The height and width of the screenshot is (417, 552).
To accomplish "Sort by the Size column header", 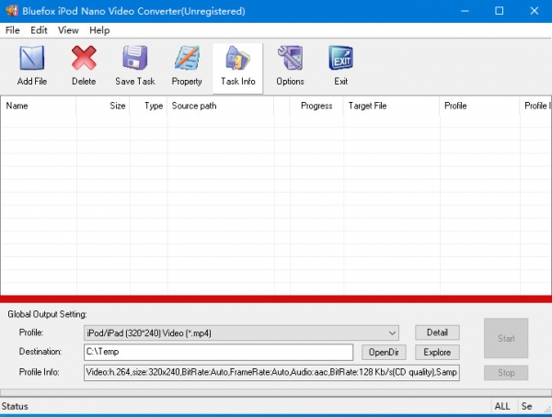I will click(x=103, y=106).
